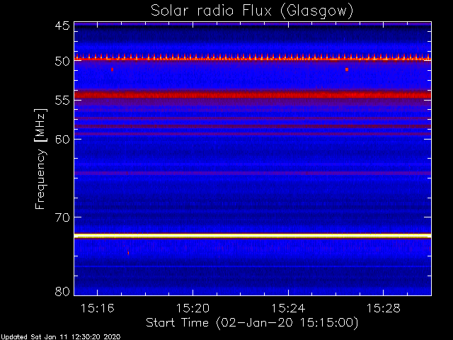Click the 15:24 time tick label

click(288, 309)
